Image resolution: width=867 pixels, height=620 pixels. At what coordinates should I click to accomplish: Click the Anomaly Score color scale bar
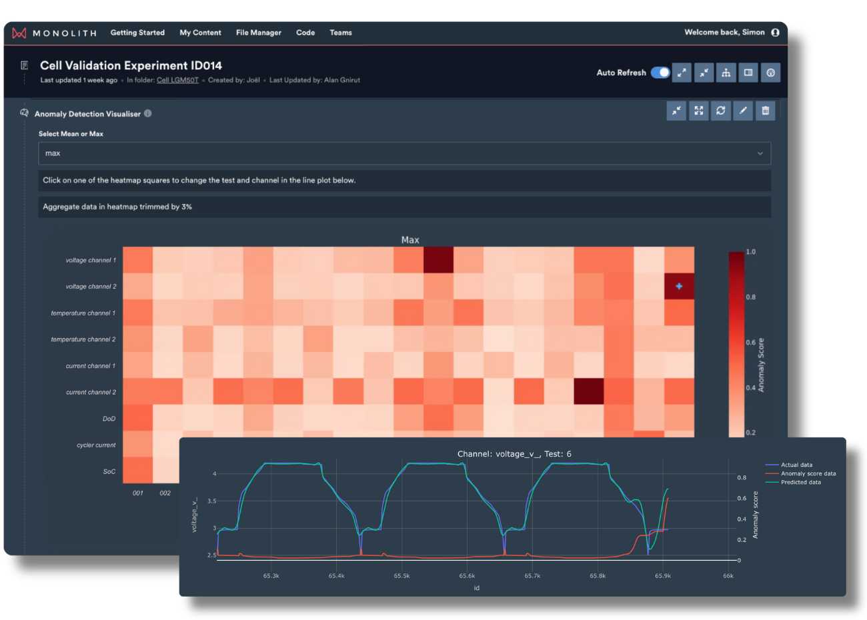click(736, 344)
